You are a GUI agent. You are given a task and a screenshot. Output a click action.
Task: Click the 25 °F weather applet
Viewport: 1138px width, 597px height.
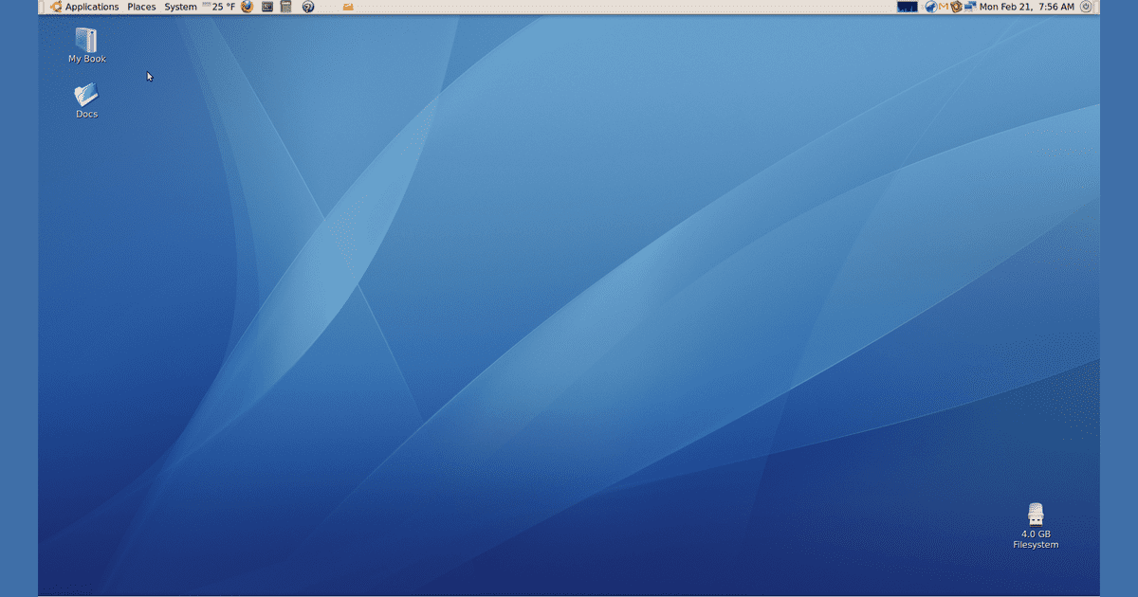218,7
